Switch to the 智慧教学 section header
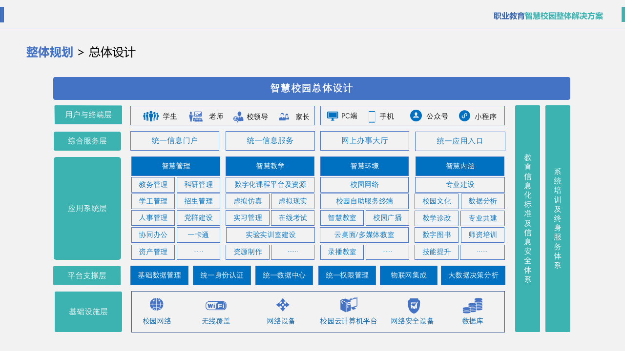 [270, 166]
